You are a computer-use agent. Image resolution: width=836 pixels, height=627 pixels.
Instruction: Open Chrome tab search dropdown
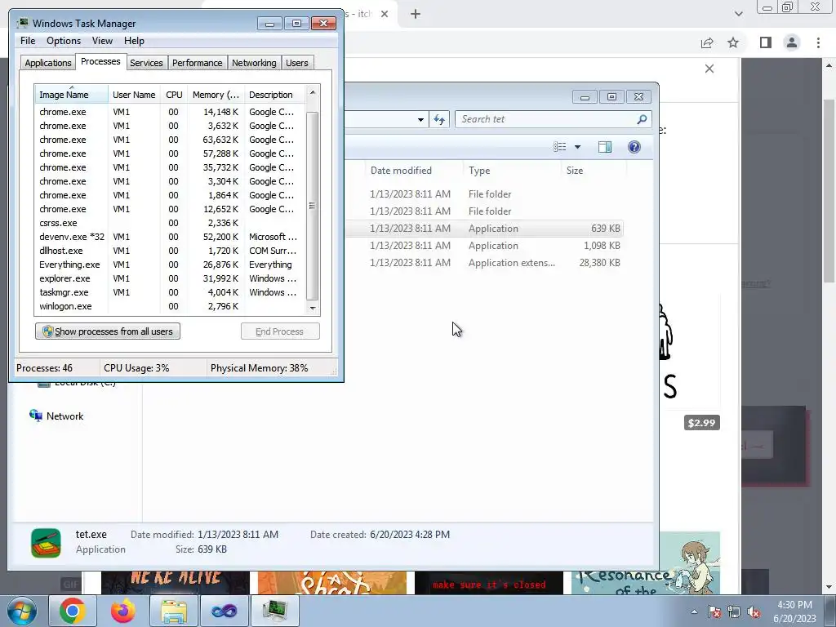(738, 14)
